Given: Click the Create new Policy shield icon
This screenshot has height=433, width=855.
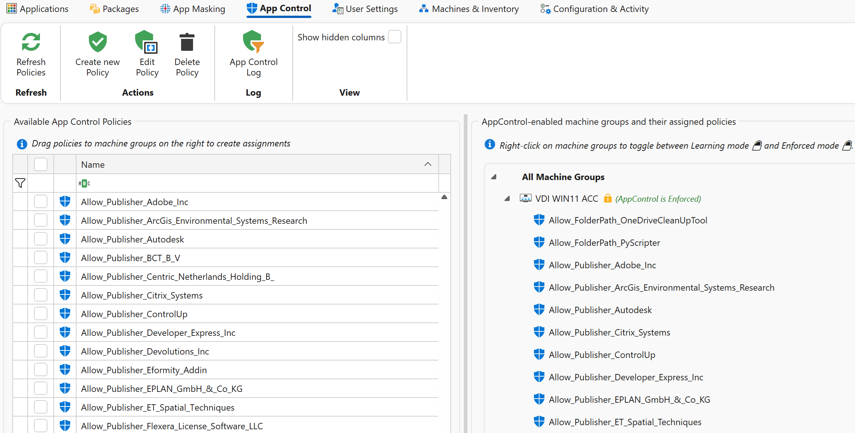Looking at the screenshot, I should coord(97,42).
